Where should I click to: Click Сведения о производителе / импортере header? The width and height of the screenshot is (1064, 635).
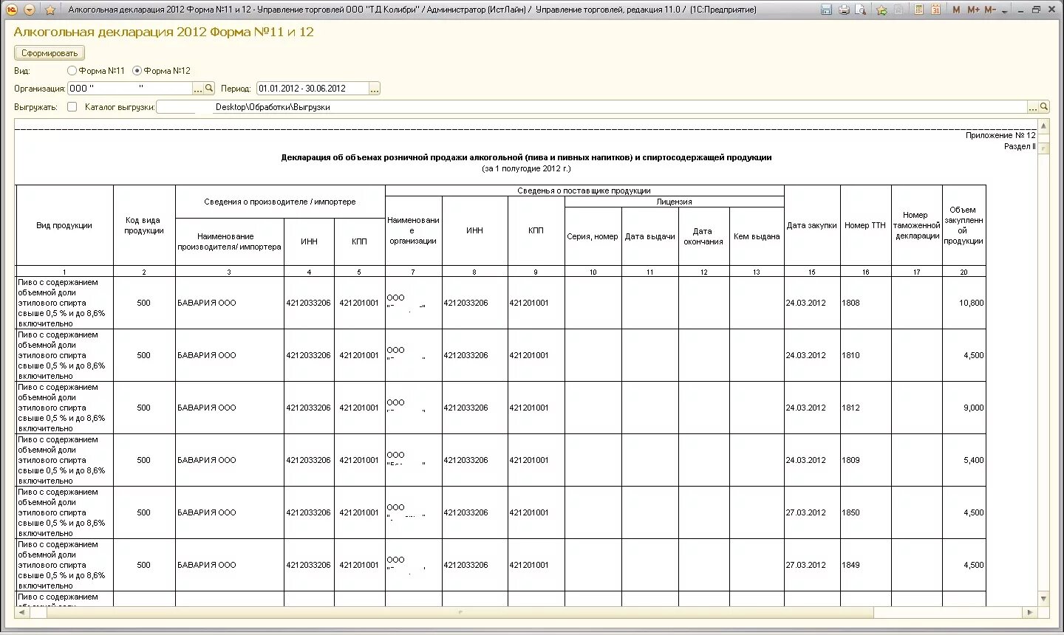[280, 202]
